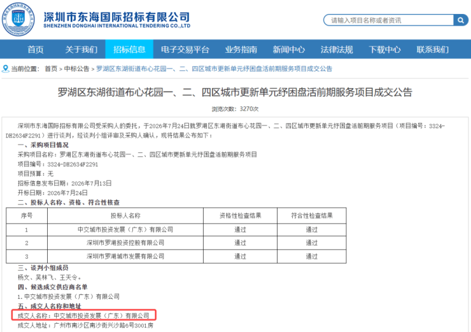Click the line 招标信息发布日期：2026年7月13日
471x332 pixels.
point(64,184)
